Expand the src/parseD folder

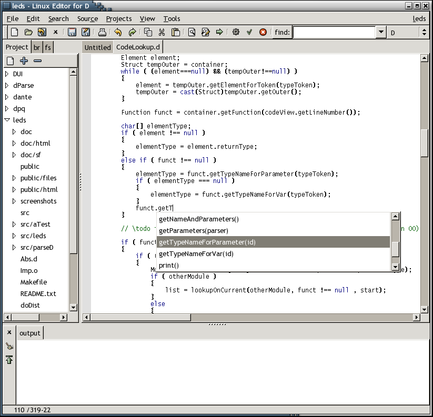click(14, 247)
